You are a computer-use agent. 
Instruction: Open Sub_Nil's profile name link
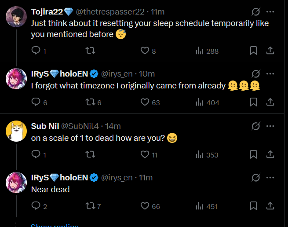click(44, 126)
